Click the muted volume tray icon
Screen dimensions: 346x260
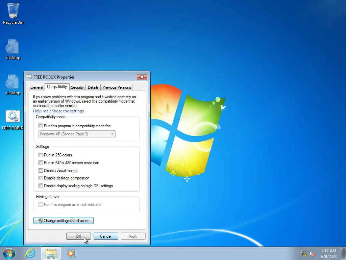click(312, 254)
